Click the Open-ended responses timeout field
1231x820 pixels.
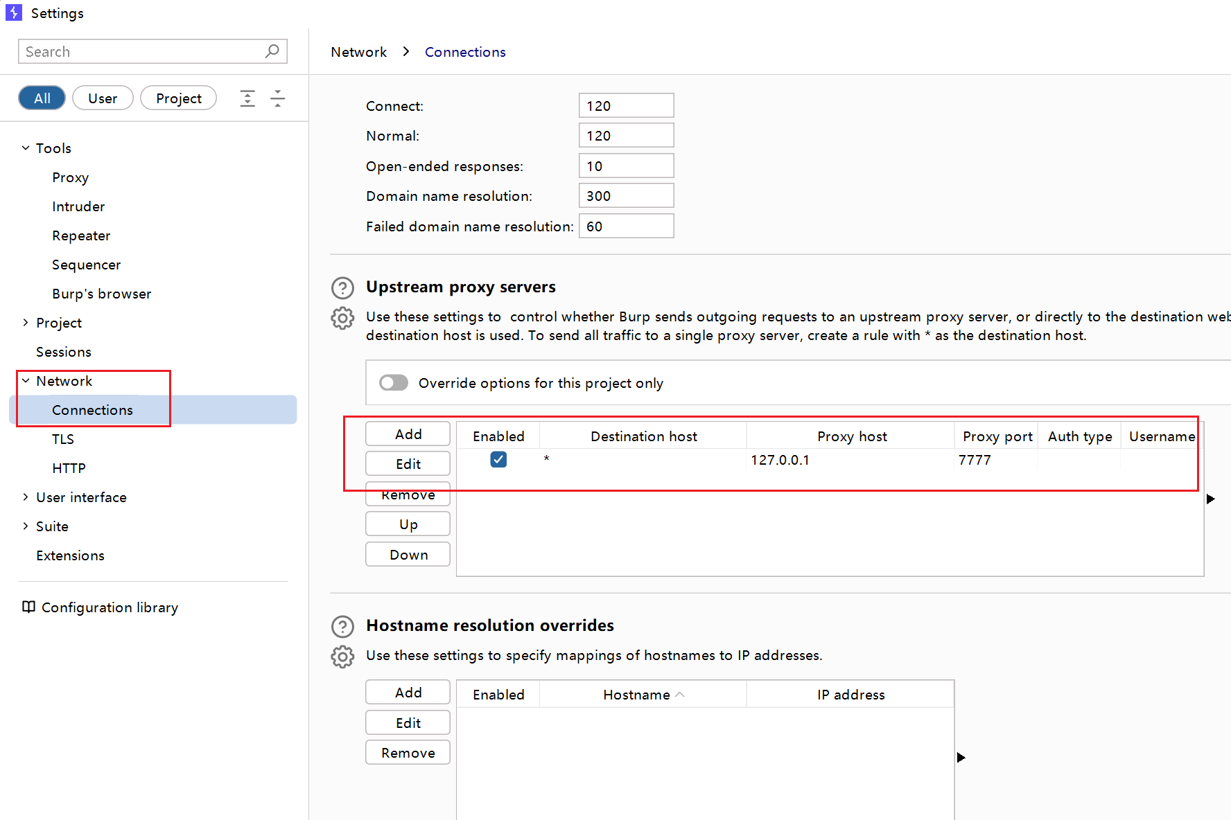click(626, 166)
